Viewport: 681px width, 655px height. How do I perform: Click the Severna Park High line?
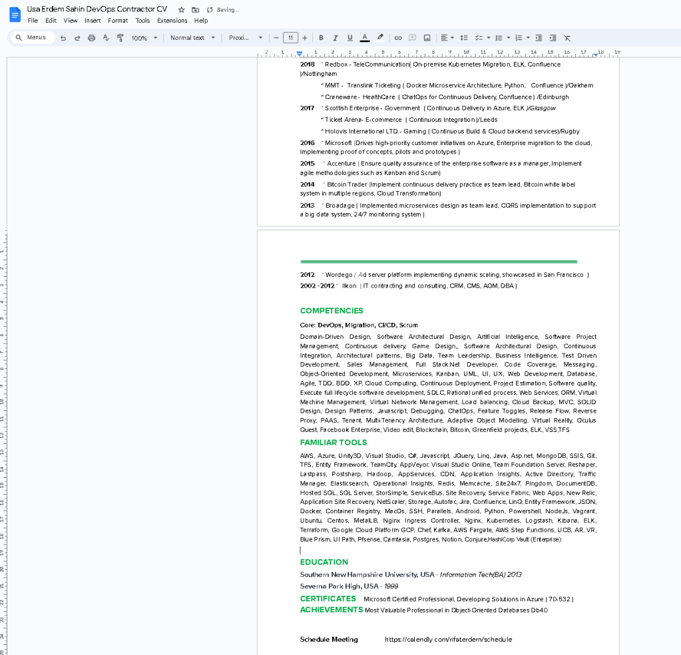[349, 586]
